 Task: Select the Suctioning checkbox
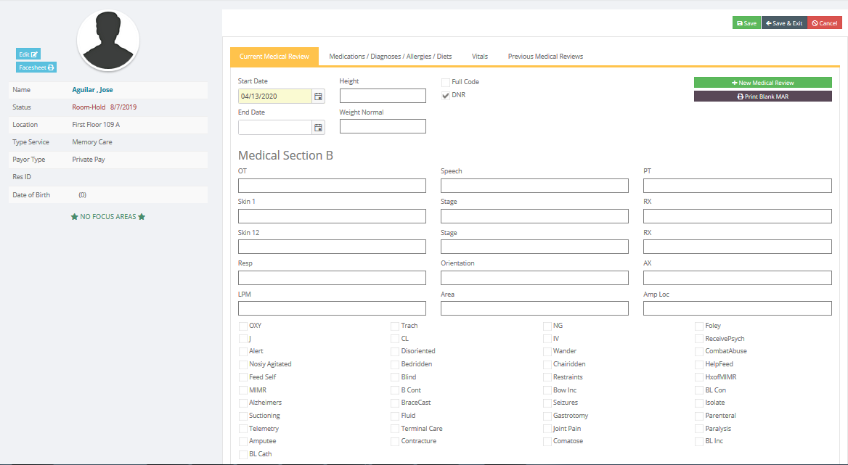click(x=242, y=416)
